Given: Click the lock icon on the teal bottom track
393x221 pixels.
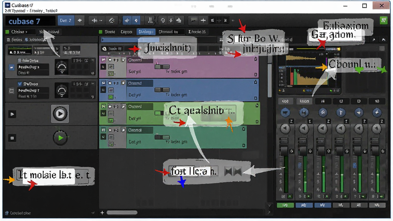Looking at the screenshot, I should tap(243, 129).
